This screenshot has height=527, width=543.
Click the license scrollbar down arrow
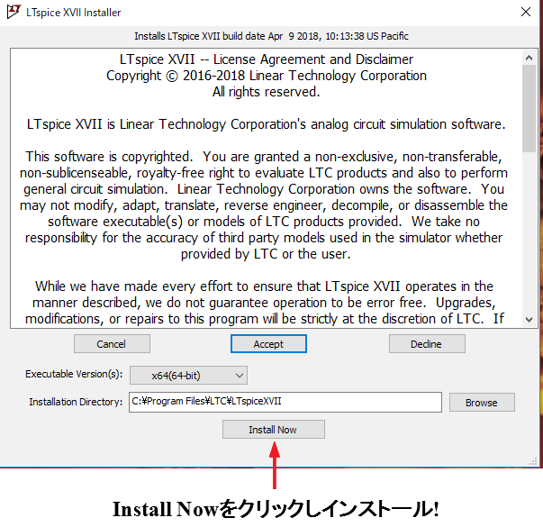coord(529,320)
